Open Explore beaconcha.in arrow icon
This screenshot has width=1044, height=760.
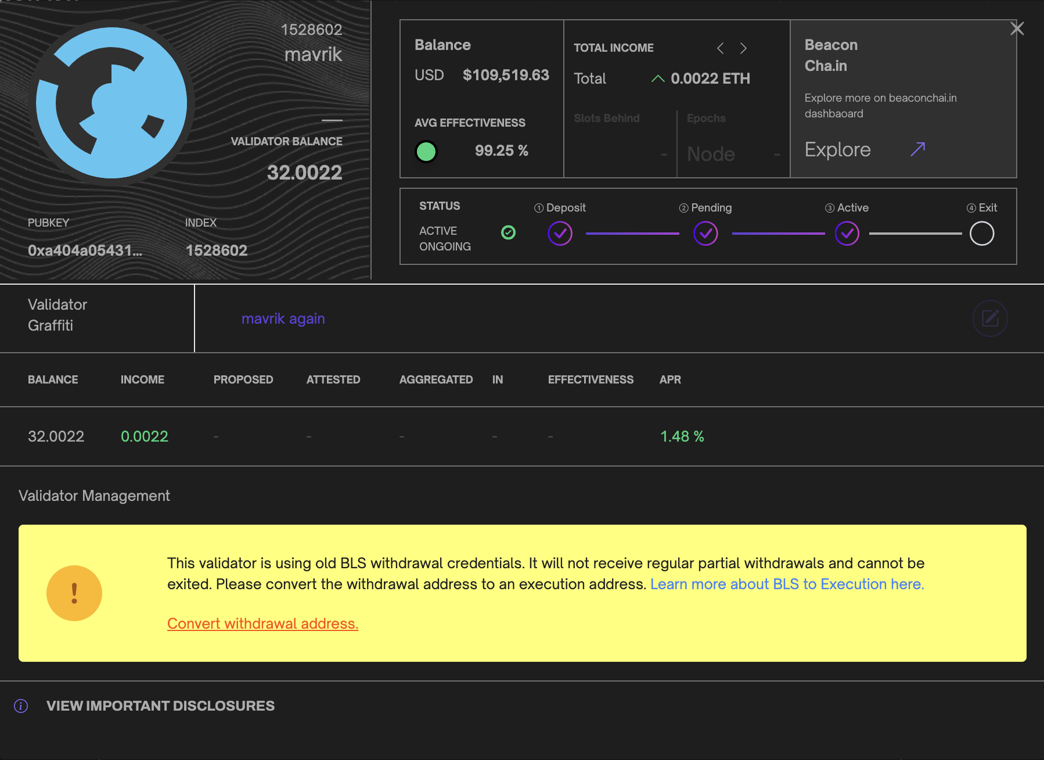point(917,149)
